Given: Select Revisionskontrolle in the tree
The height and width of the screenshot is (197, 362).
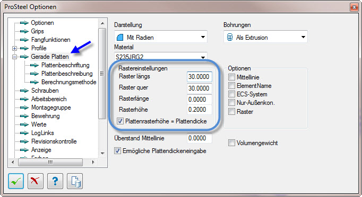Looking at the screenshot, I should [54, 141].
